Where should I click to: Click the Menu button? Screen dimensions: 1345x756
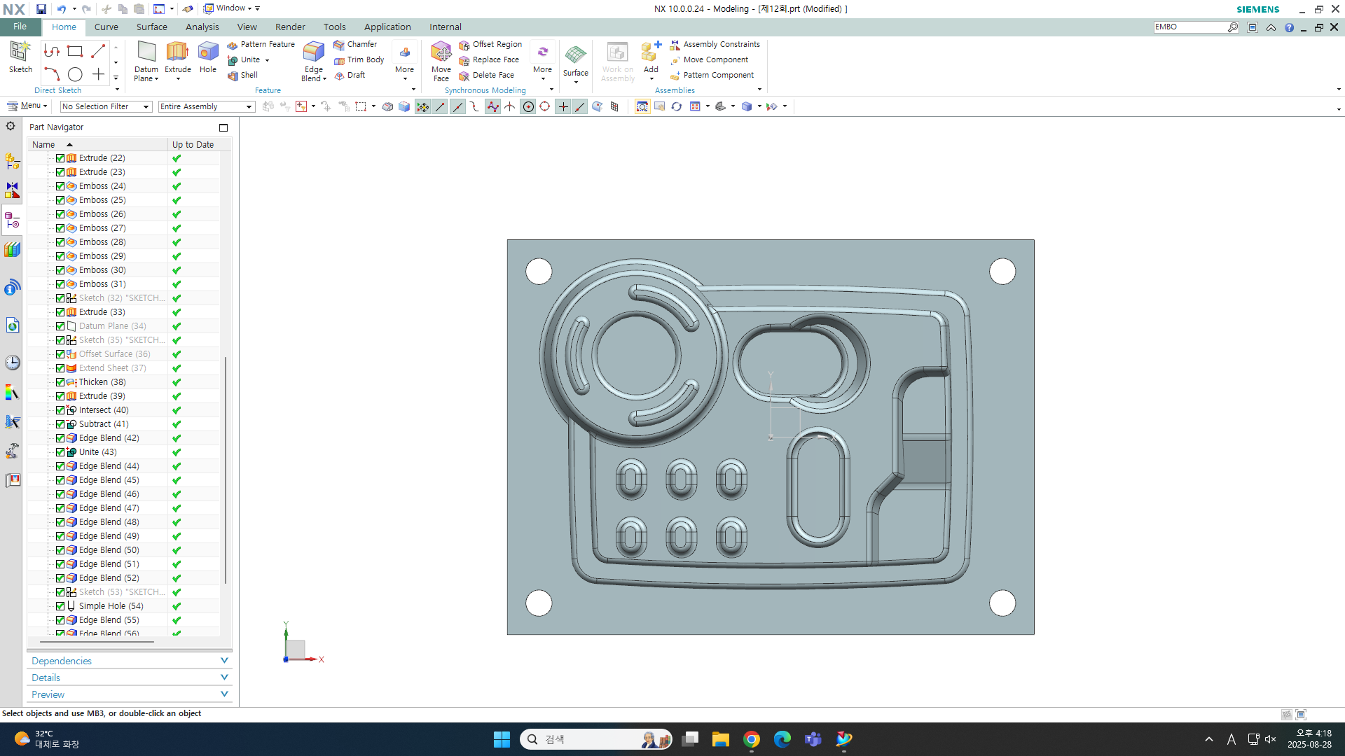(x=27, y=106)
